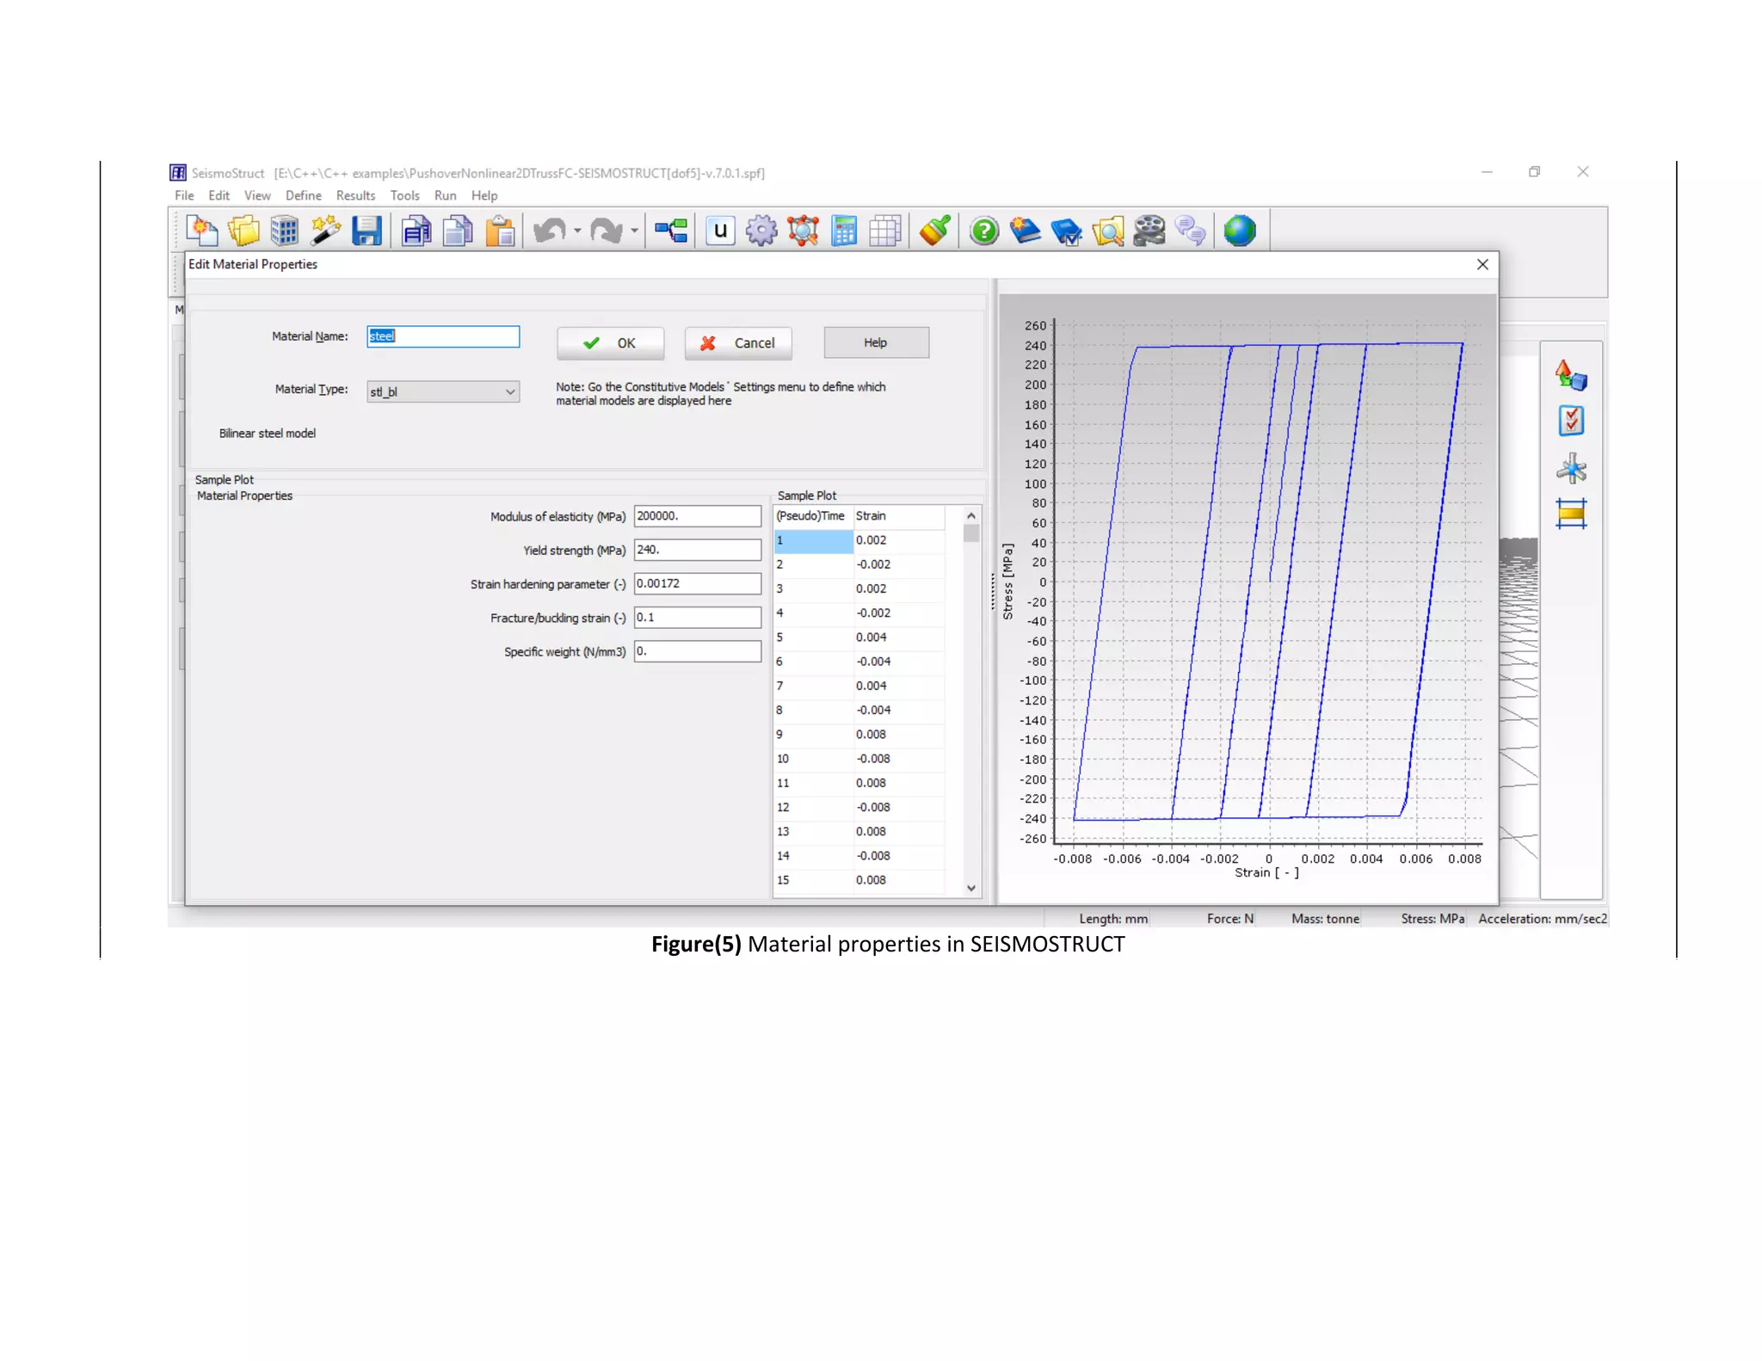Click the blue book with star icon
Screen dimensions: 1762x1361
click(1025, 231)
